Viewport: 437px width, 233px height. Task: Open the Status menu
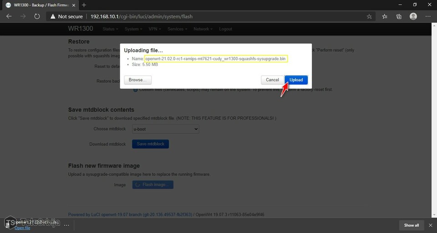coord(110,29)
